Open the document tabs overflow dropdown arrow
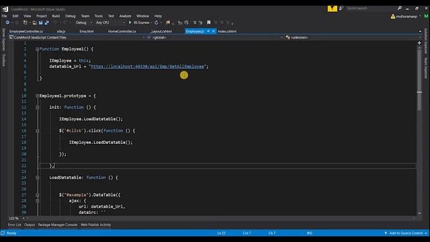 click(420, 32)
